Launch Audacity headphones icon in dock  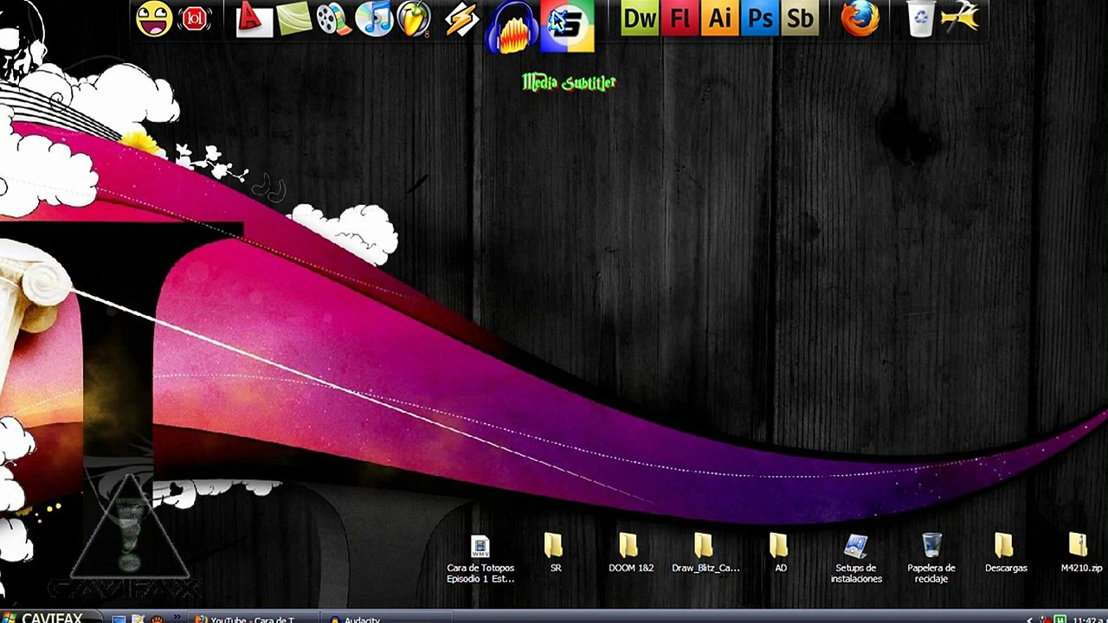pyautogui.click(x=511, y=28)
